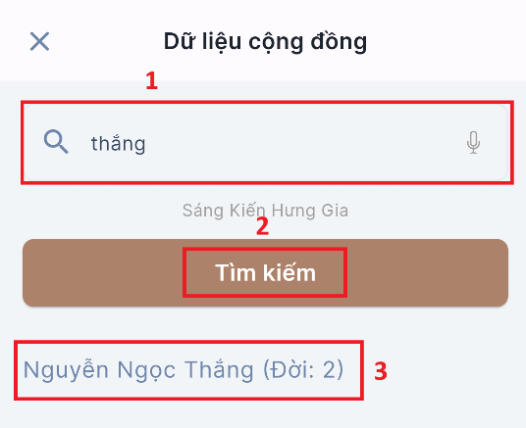Click the Dữ liệu cộng đồng title

click(x=265, y=42)
